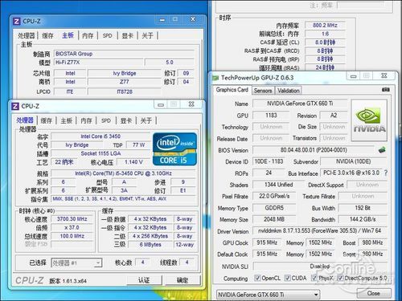The width and height of the screenshot is (402, 301).
Task: Select 内存 tab in back CPU-Z window
Action: [x=88, y=35]
